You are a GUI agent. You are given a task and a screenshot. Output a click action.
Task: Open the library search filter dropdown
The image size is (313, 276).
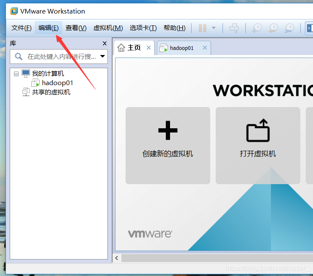click(x=103, y=56)
